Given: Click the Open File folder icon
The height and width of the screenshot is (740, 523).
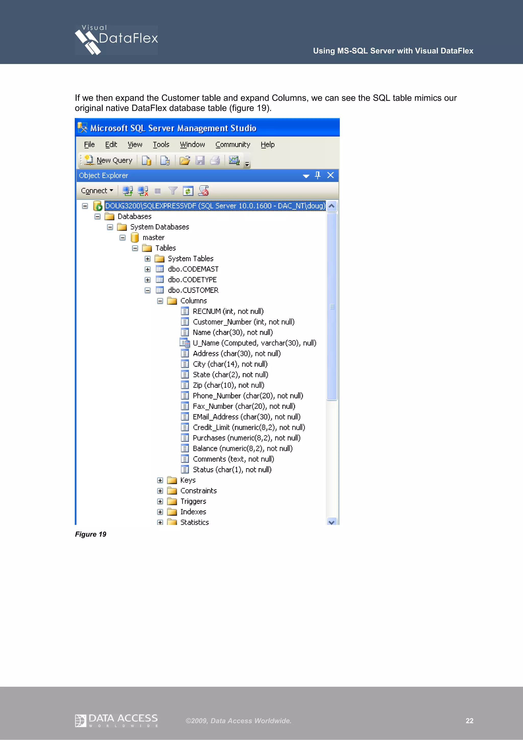Looking at the screenshot, I should tap(185, 160).
